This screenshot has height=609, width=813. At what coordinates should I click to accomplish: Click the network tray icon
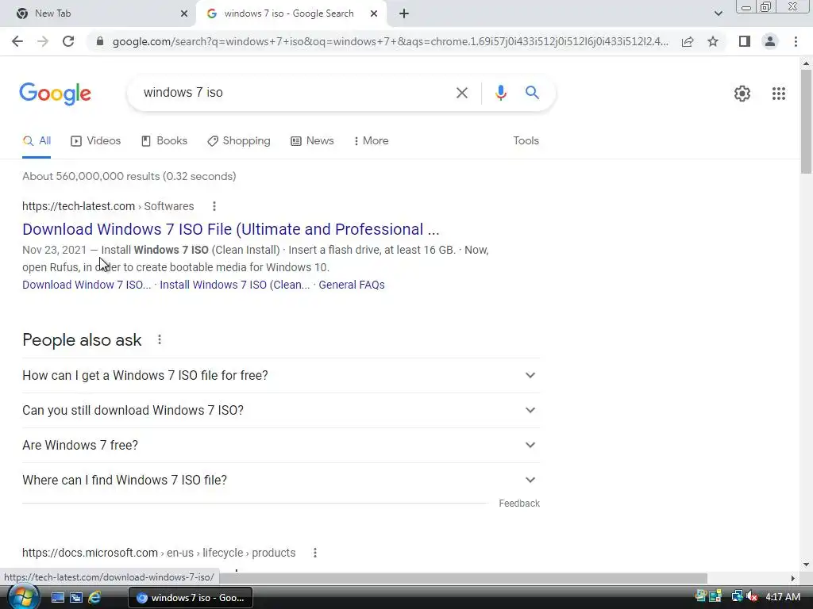tap(737, 596)
